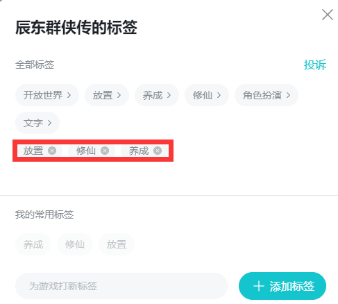
Task: Select 角色扮演 tag label
Action: point(262,95)
